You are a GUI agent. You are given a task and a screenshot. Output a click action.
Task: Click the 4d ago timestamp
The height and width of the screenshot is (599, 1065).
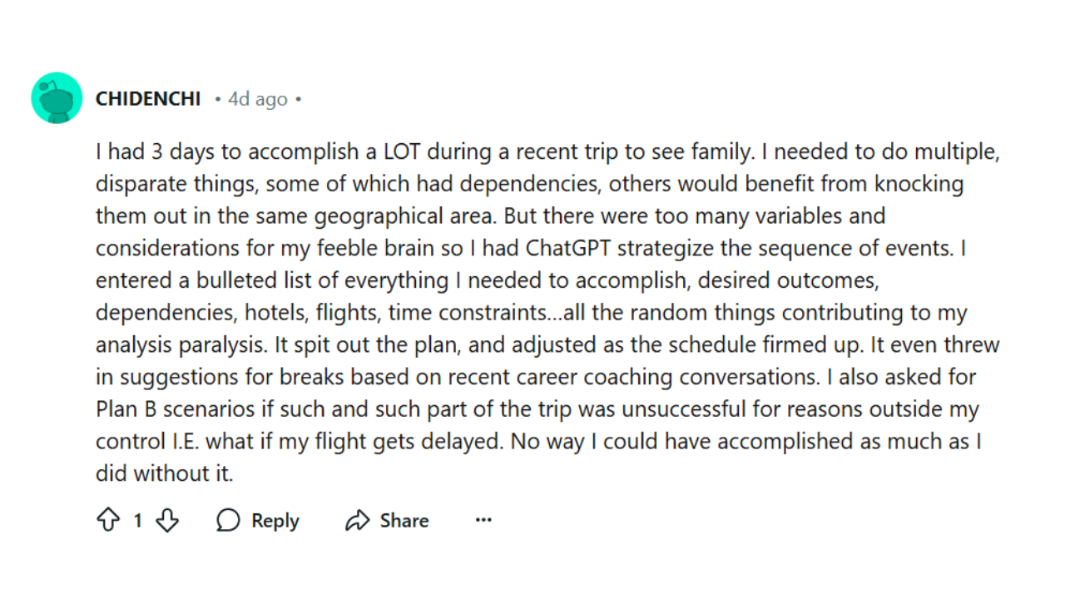pos(258,99)
